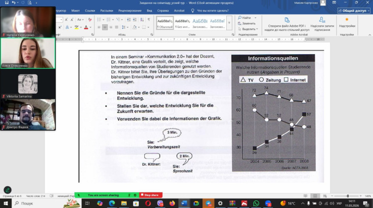Collapse the ribbon with the chevron
The height and width of the screenshot is (208, 373).
pyautogui.click(x=370, y=35)
